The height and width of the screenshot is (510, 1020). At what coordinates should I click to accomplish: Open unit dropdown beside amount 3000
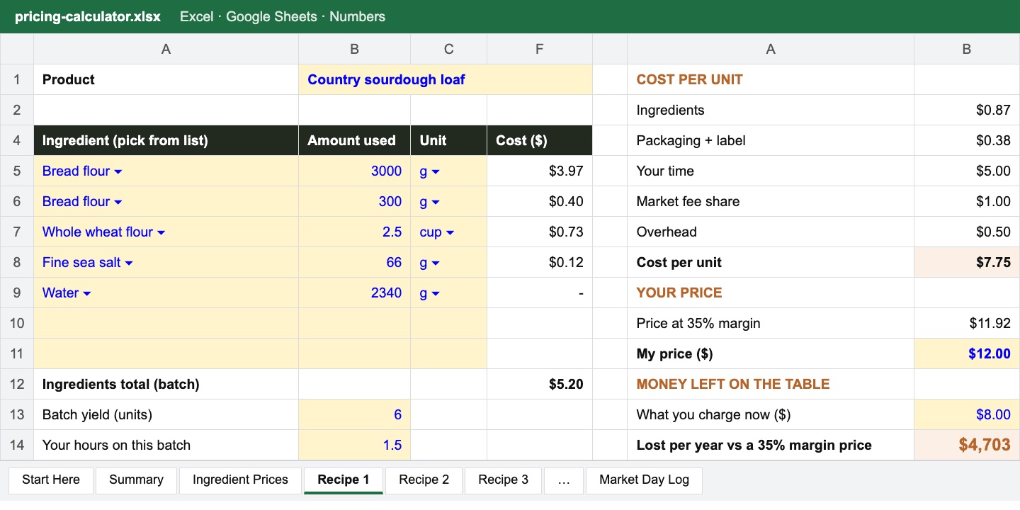(x=436, y=171)
